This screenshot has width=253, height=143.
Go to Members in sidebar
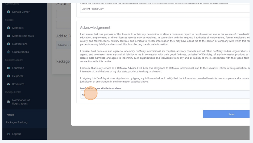point(18,28)
